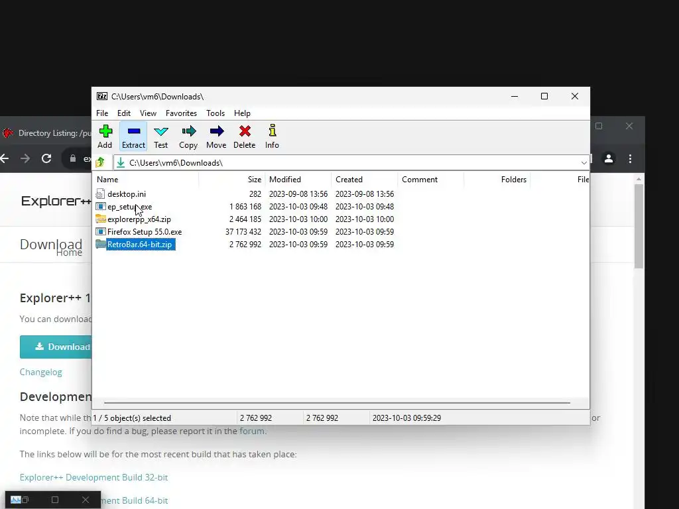Open the File menu
The image size is (679, 509).
click(102, 113)
